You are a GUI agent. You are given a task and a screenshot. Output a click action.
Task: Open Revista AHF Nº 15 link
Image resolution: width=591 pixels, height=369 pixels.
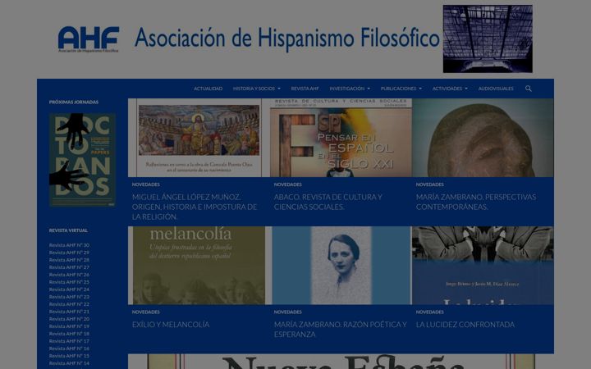tap(69, 356)
